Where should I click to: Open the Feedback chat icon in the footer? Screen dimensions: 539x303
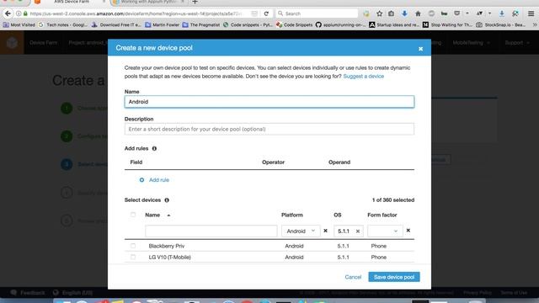pyautogui.click(x=13, y=293)
